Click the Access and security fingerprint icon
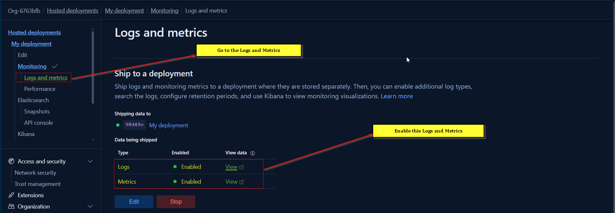Viewport: 615px width, 213px height. pos(11,161)
